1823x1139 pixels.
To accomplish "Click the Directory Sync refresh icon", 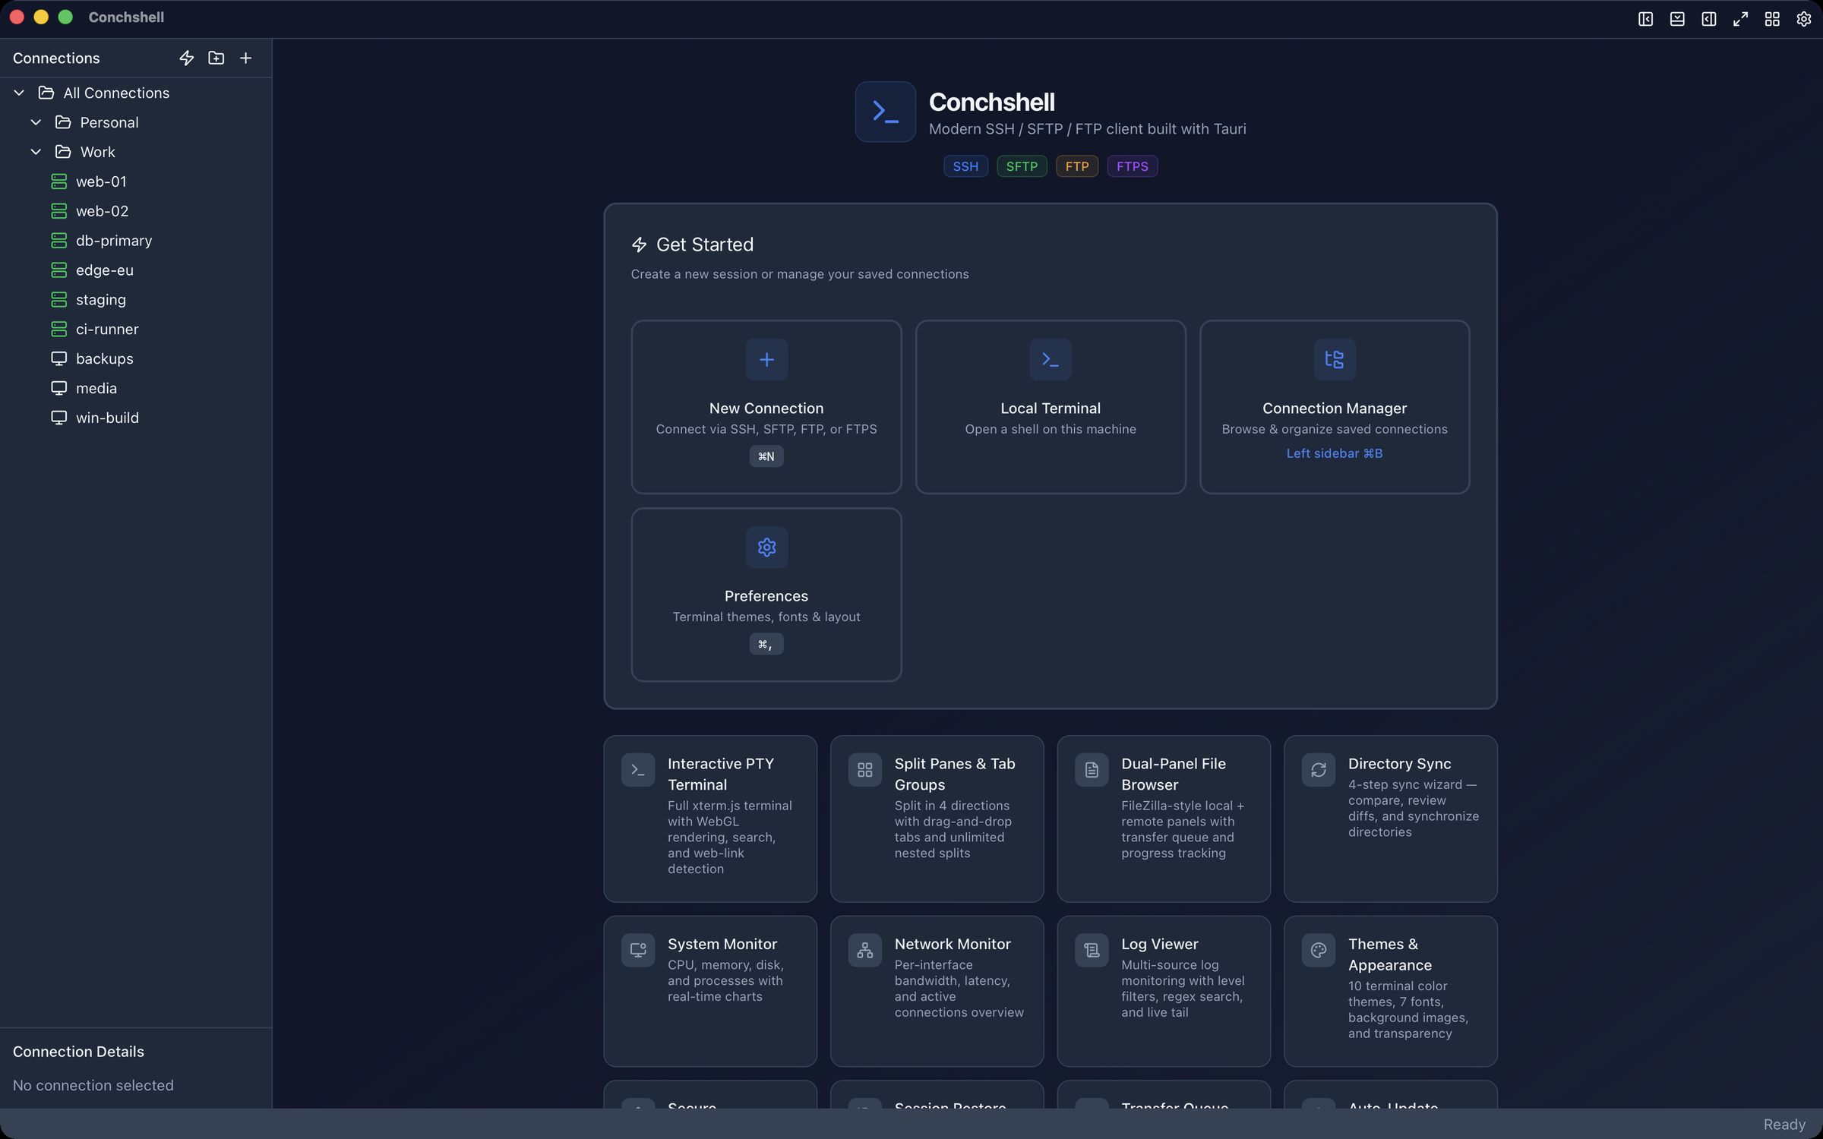I will 1319,770.
